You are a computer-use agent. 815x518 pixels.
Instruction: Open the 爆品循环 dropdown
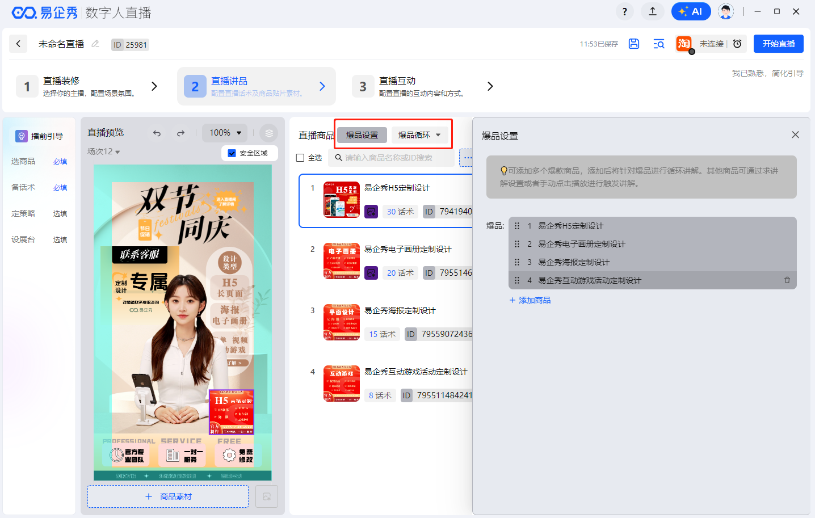click(x=419, y=135)
